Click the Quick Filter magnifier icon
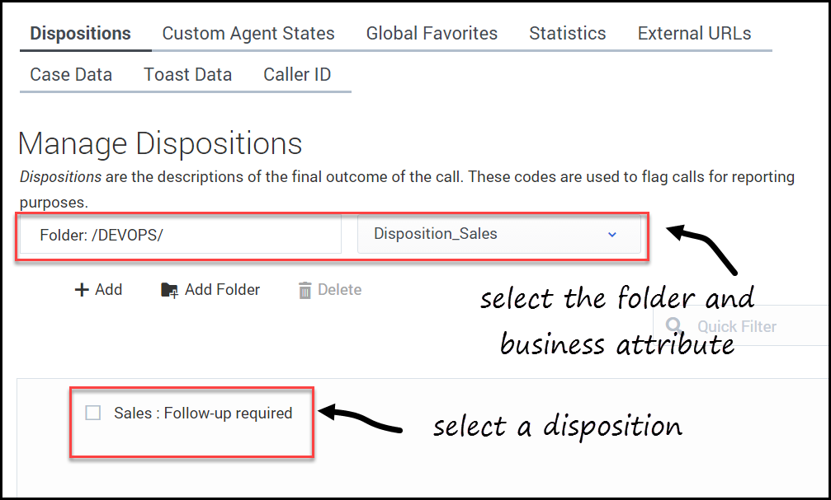 [674, 326]
